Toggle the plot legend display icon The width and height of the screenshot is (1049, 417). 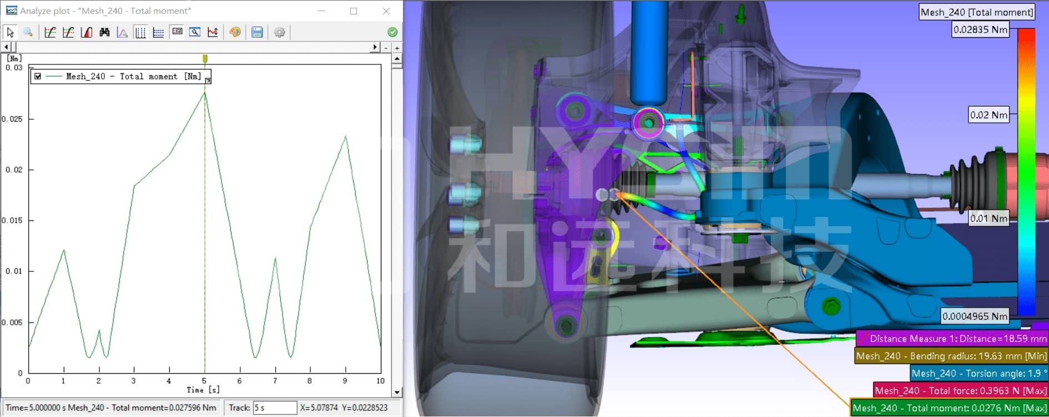pos(177,32)
